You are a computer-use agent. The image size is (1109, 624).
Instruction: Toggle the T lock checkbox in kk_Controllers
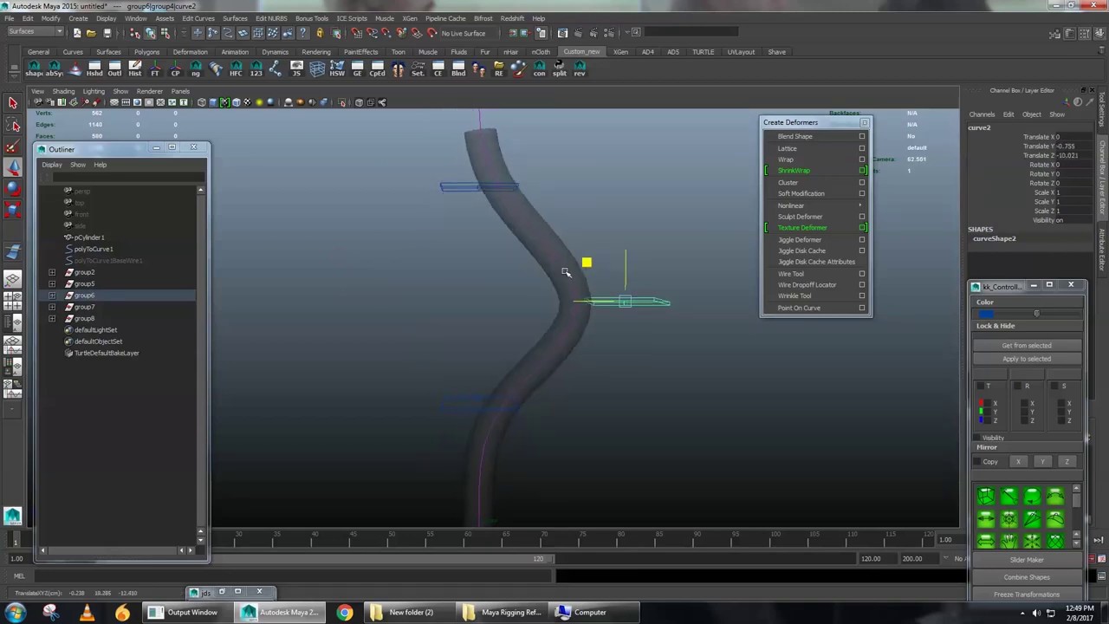click(980, 386)
